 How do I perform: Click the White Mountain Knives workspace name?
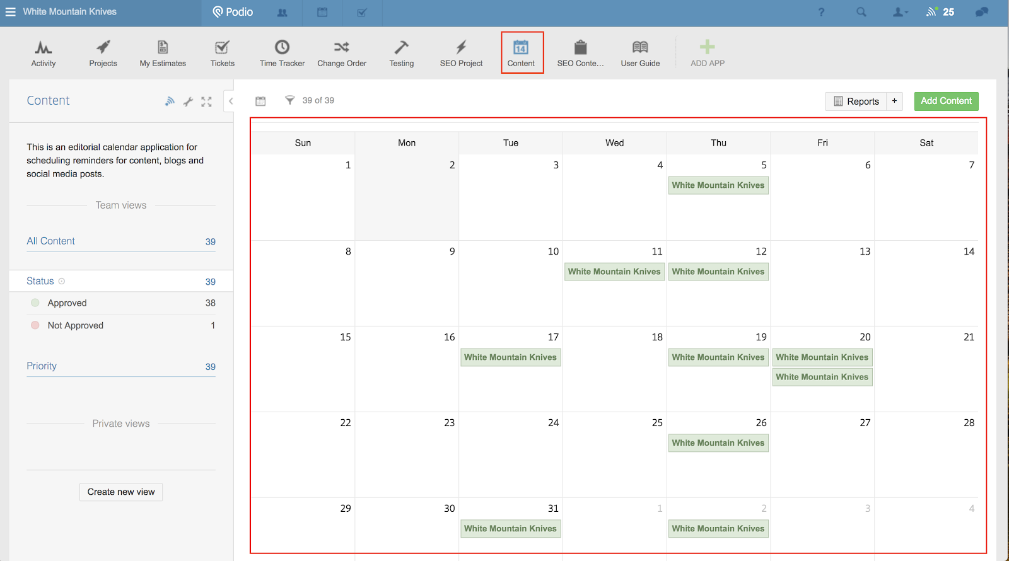click(x=70, y=12)
